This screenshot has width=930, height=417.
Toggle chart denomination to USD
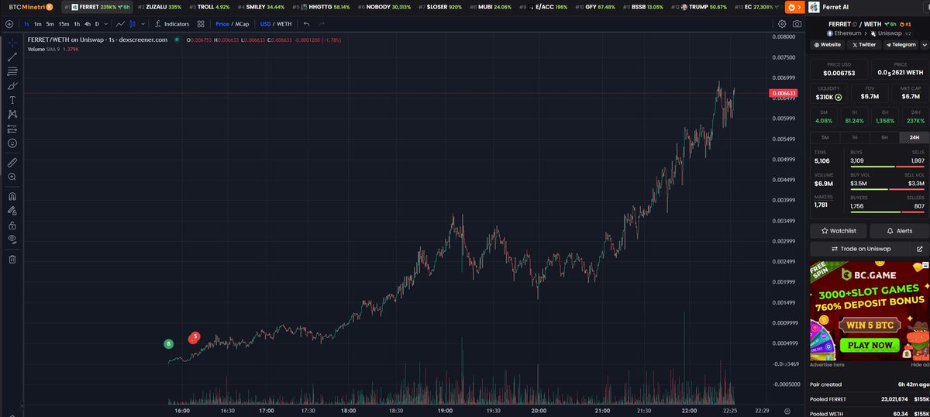tap(265, 24)
